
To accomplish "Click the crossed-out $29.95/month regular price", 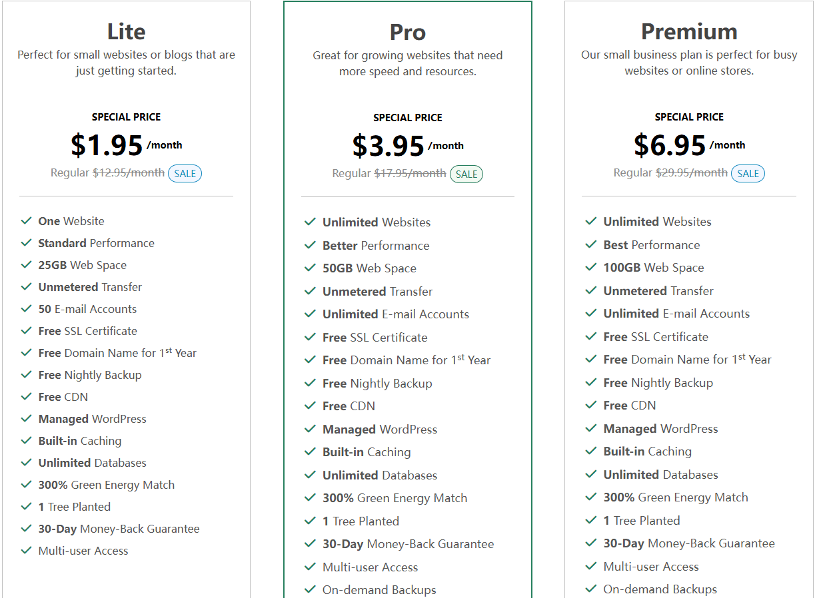I will 692,172.
